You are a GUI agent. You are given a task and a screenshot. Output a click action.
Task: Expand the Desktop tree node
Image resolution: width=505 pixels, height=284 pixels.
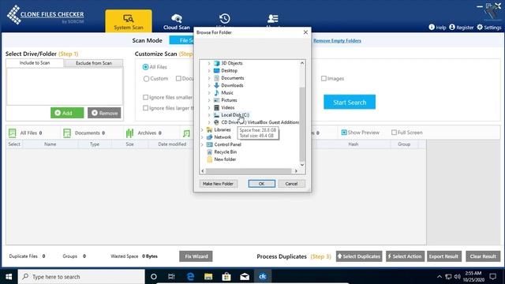click(x=209, y=71)
